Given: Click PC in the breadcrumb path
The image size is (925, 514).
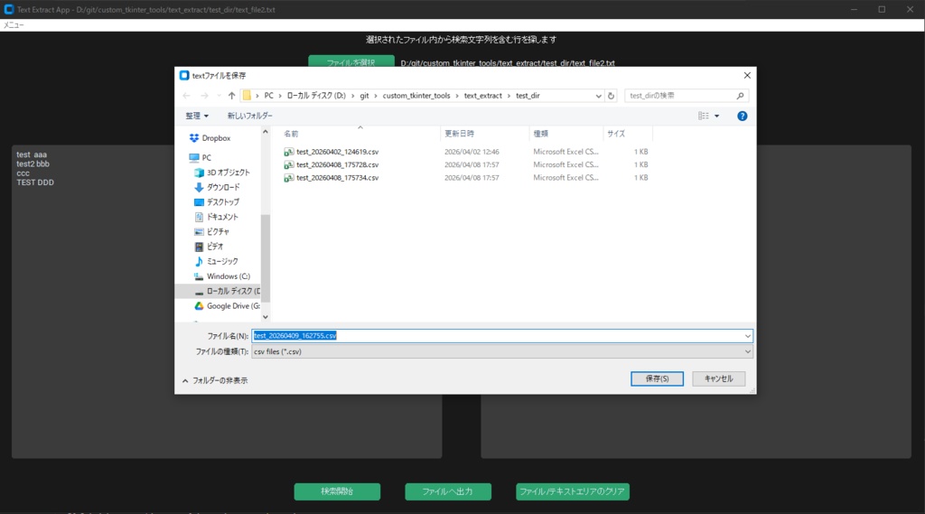Looking at the screenshot, I should pos(268,96).
